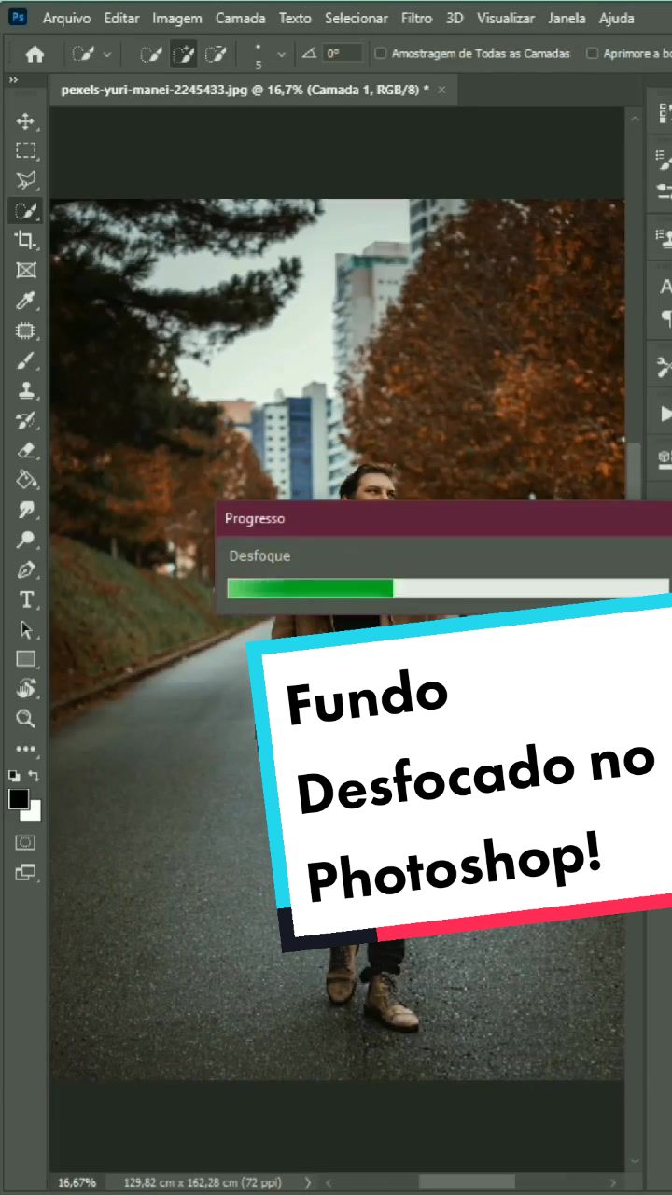The width and height of the screenshot is (672, 1195).
Task: Select the white background color swatch
Action: tap(35, 813)
